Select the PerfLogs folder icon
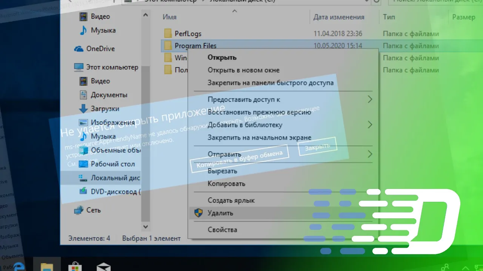Screen dimensions: 483x271 coord(168,33)
